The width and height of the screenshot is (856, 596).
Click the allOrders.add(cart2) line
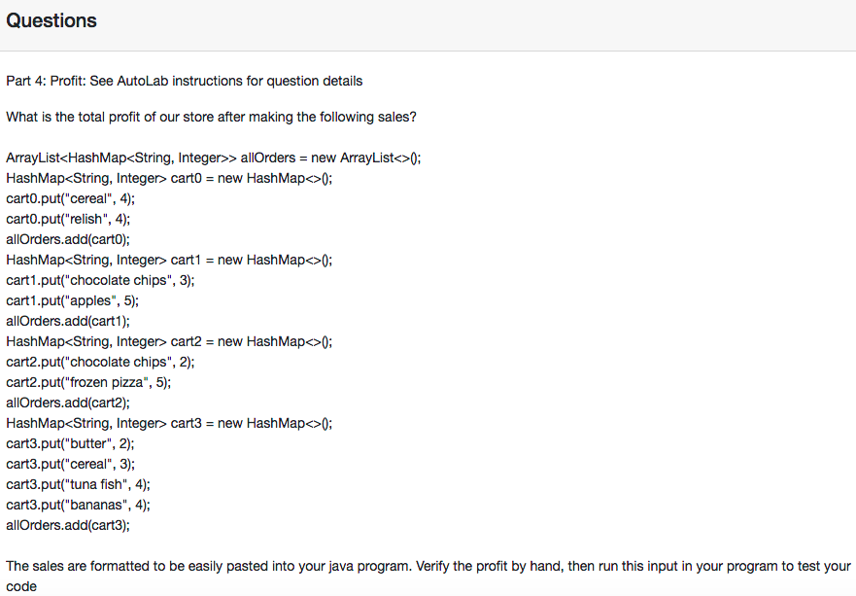(68, 403)
